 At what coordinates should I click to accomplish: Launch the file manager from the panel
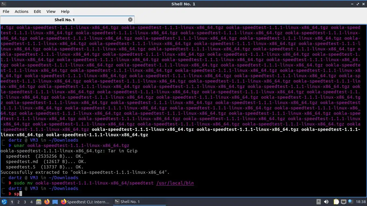pyautogui.click(x=39, y=202)
